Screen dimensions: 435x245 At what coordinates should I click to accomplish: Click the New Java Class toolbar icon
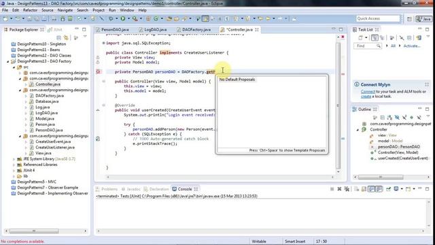(156, 18)
